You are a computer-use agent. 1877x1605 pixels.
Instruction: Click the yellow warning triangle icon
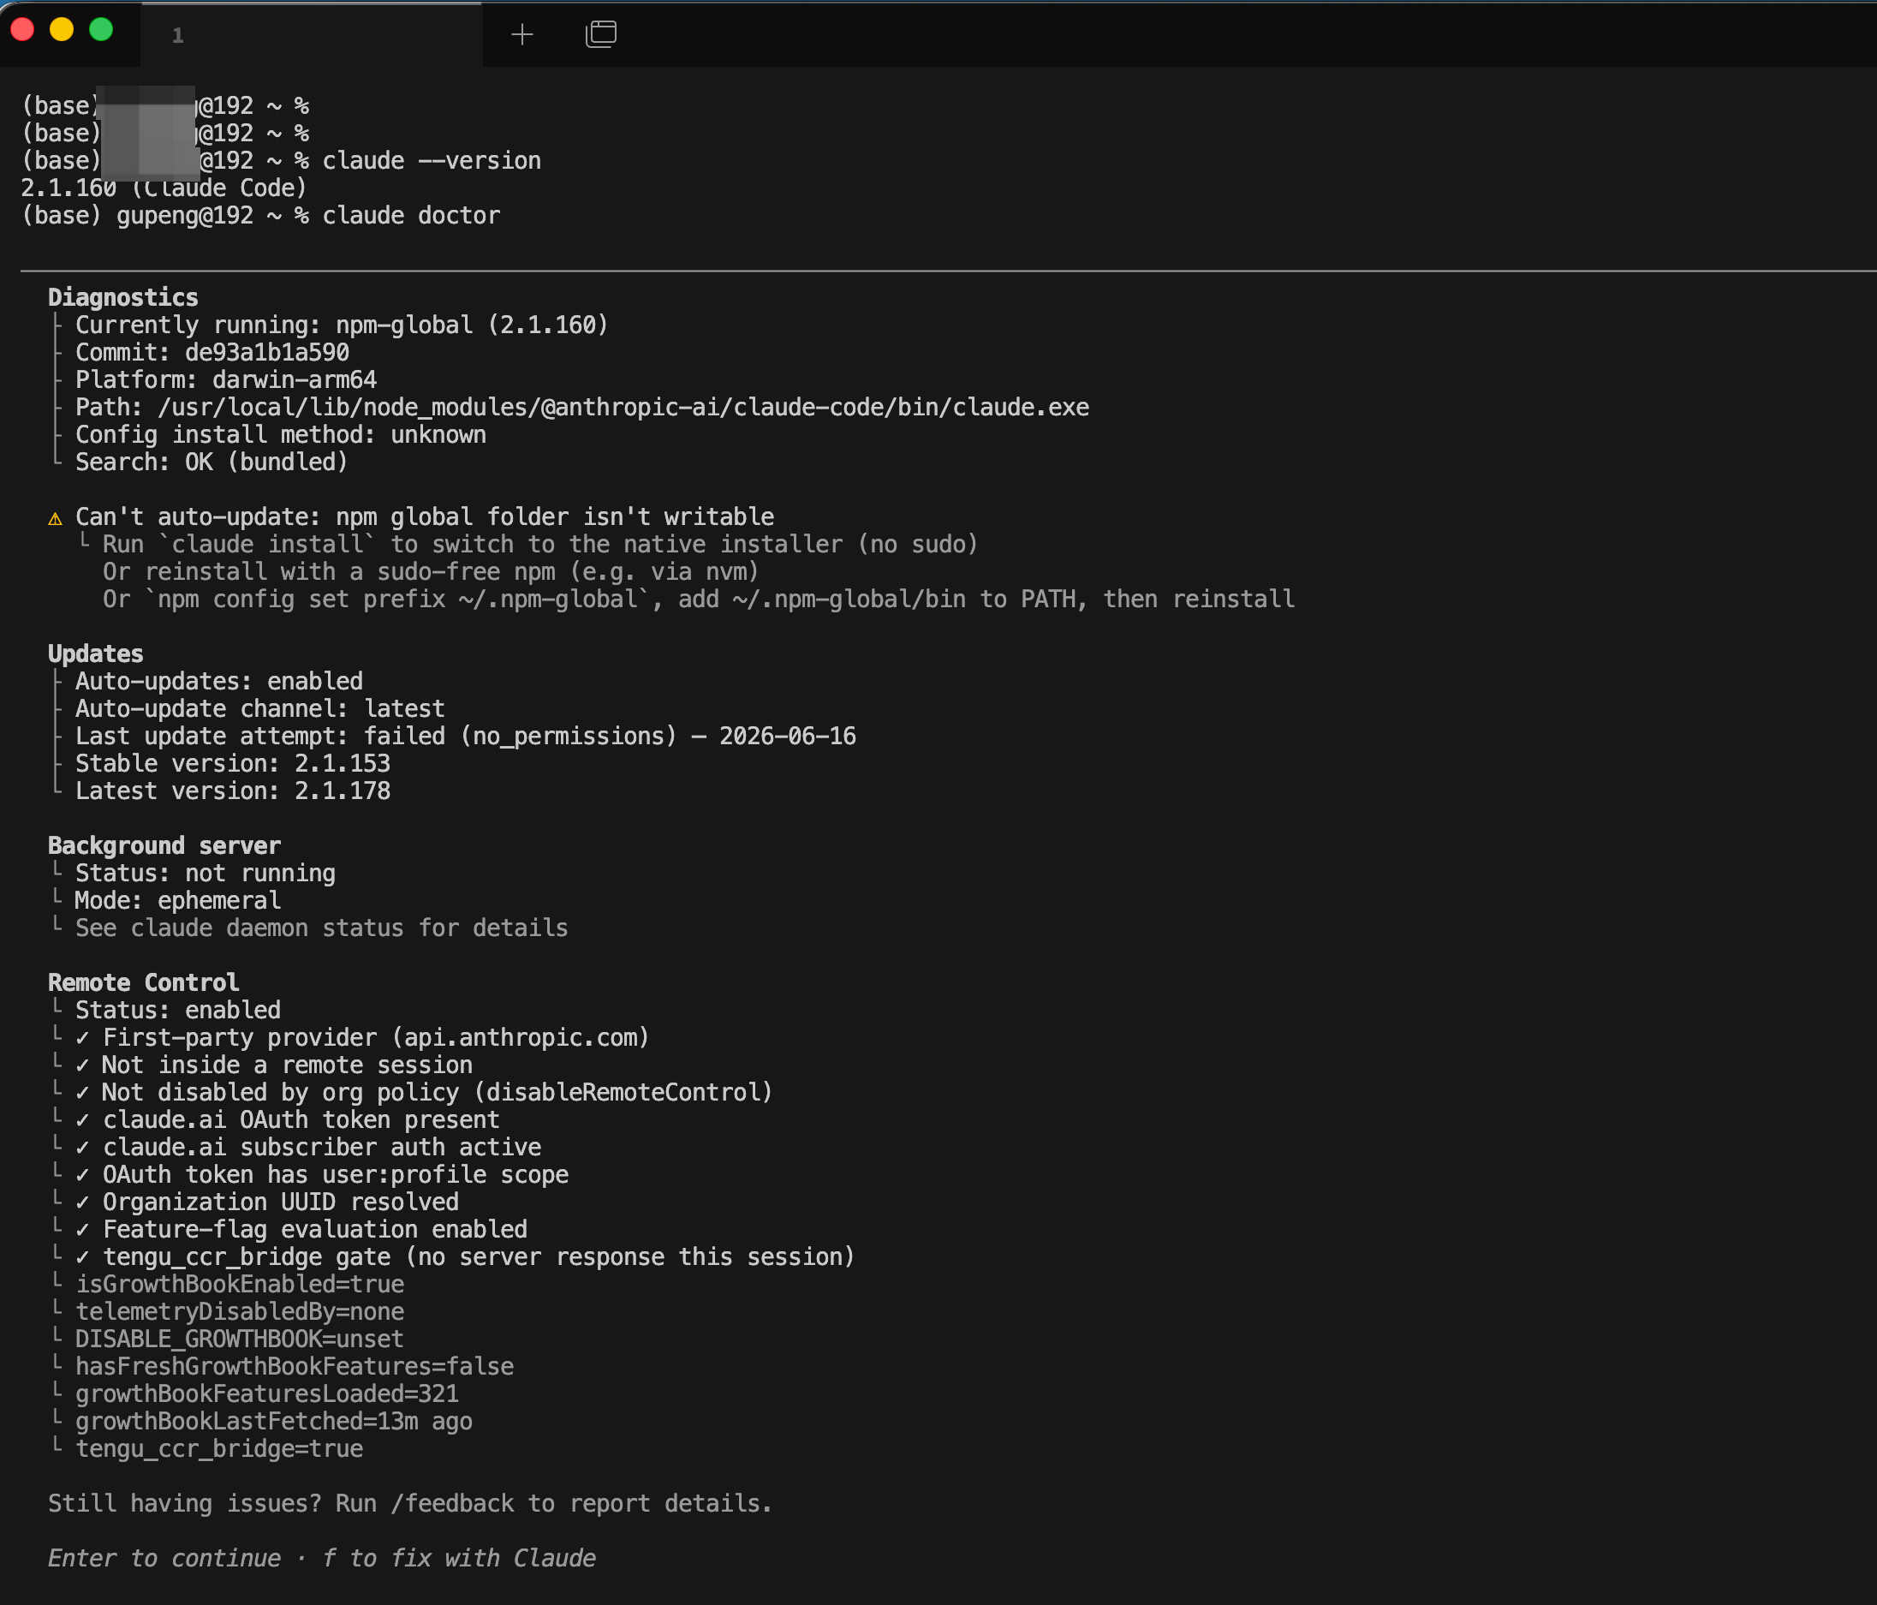click(56, 518)
